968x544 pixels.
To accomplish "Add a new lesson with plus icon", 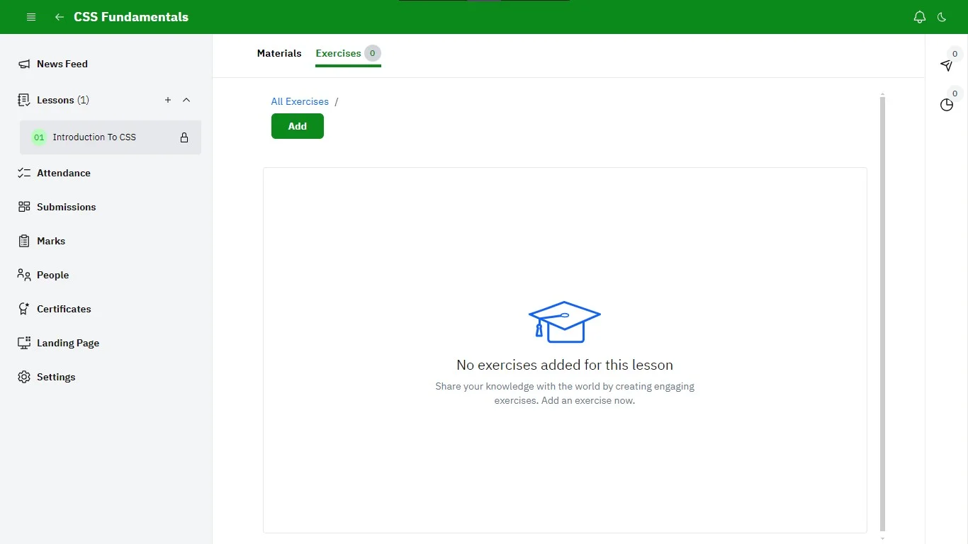I will [x=168, y=100].
